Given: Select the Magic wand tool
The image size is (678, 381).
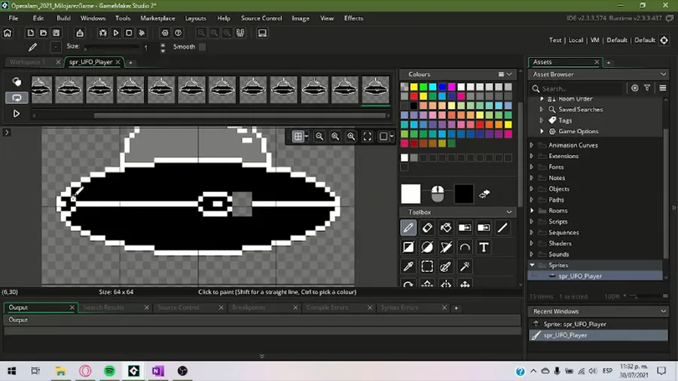Looking at the screenshot, I should 465,267.
